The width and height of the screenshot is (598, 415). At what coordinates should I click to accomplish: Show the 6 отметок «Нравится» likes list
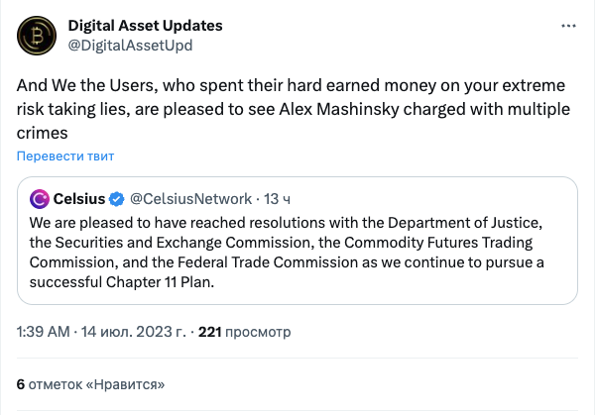point(90,383)
